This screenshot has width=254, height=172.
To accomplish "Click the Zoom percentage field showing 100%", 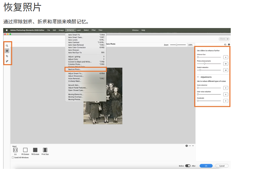I will [x=190, y=45].
